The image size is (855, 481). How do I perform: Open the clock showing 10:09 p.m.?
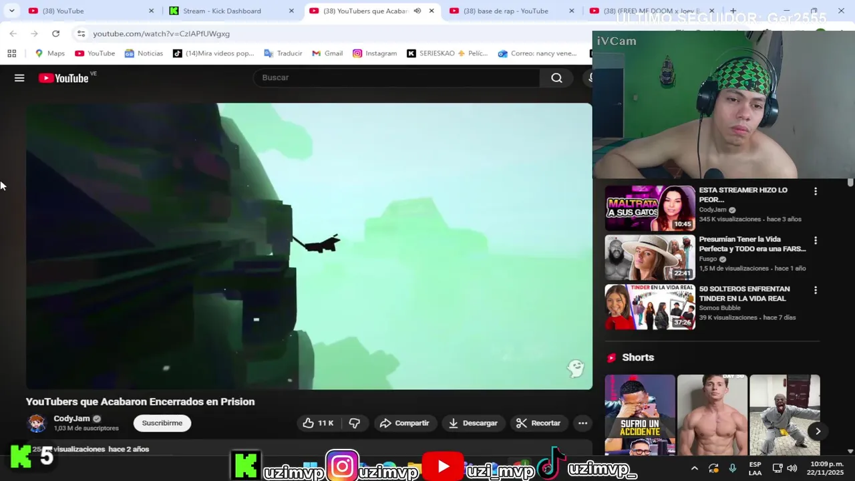tap(826, 468)
